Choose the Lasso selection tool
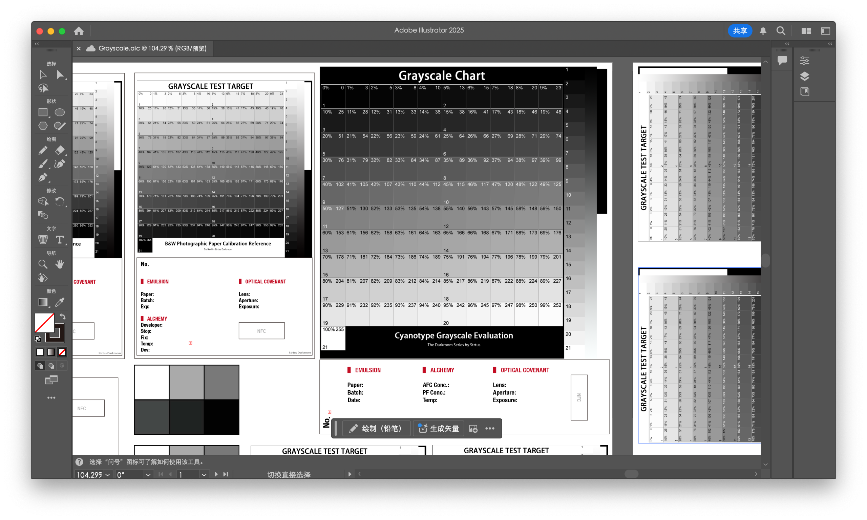This screenshot has width=867, height=520. click(x=43, y=88)
